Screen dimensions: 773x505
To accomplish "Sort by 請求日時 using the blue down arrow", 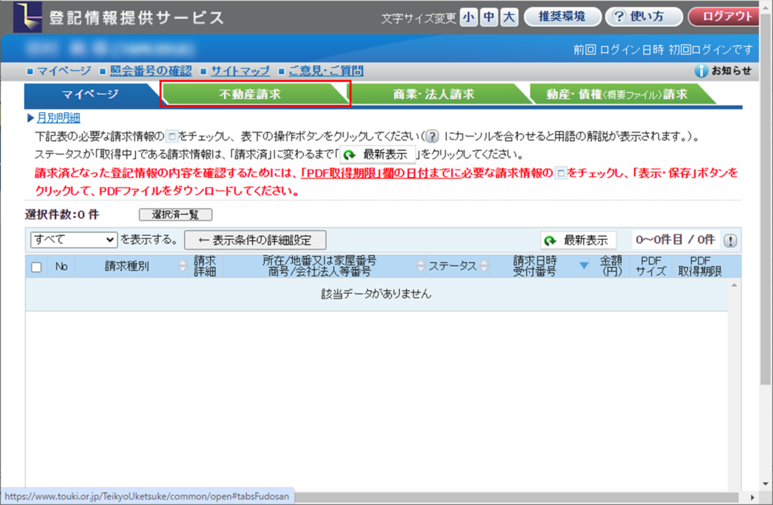I will 584,265.
